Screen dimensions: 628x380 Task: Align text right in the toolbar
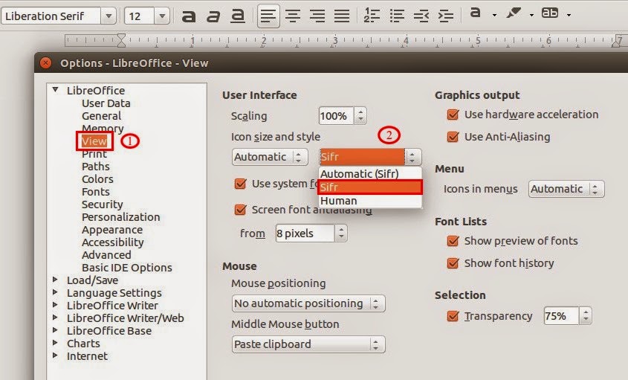(x=317, y=16)
